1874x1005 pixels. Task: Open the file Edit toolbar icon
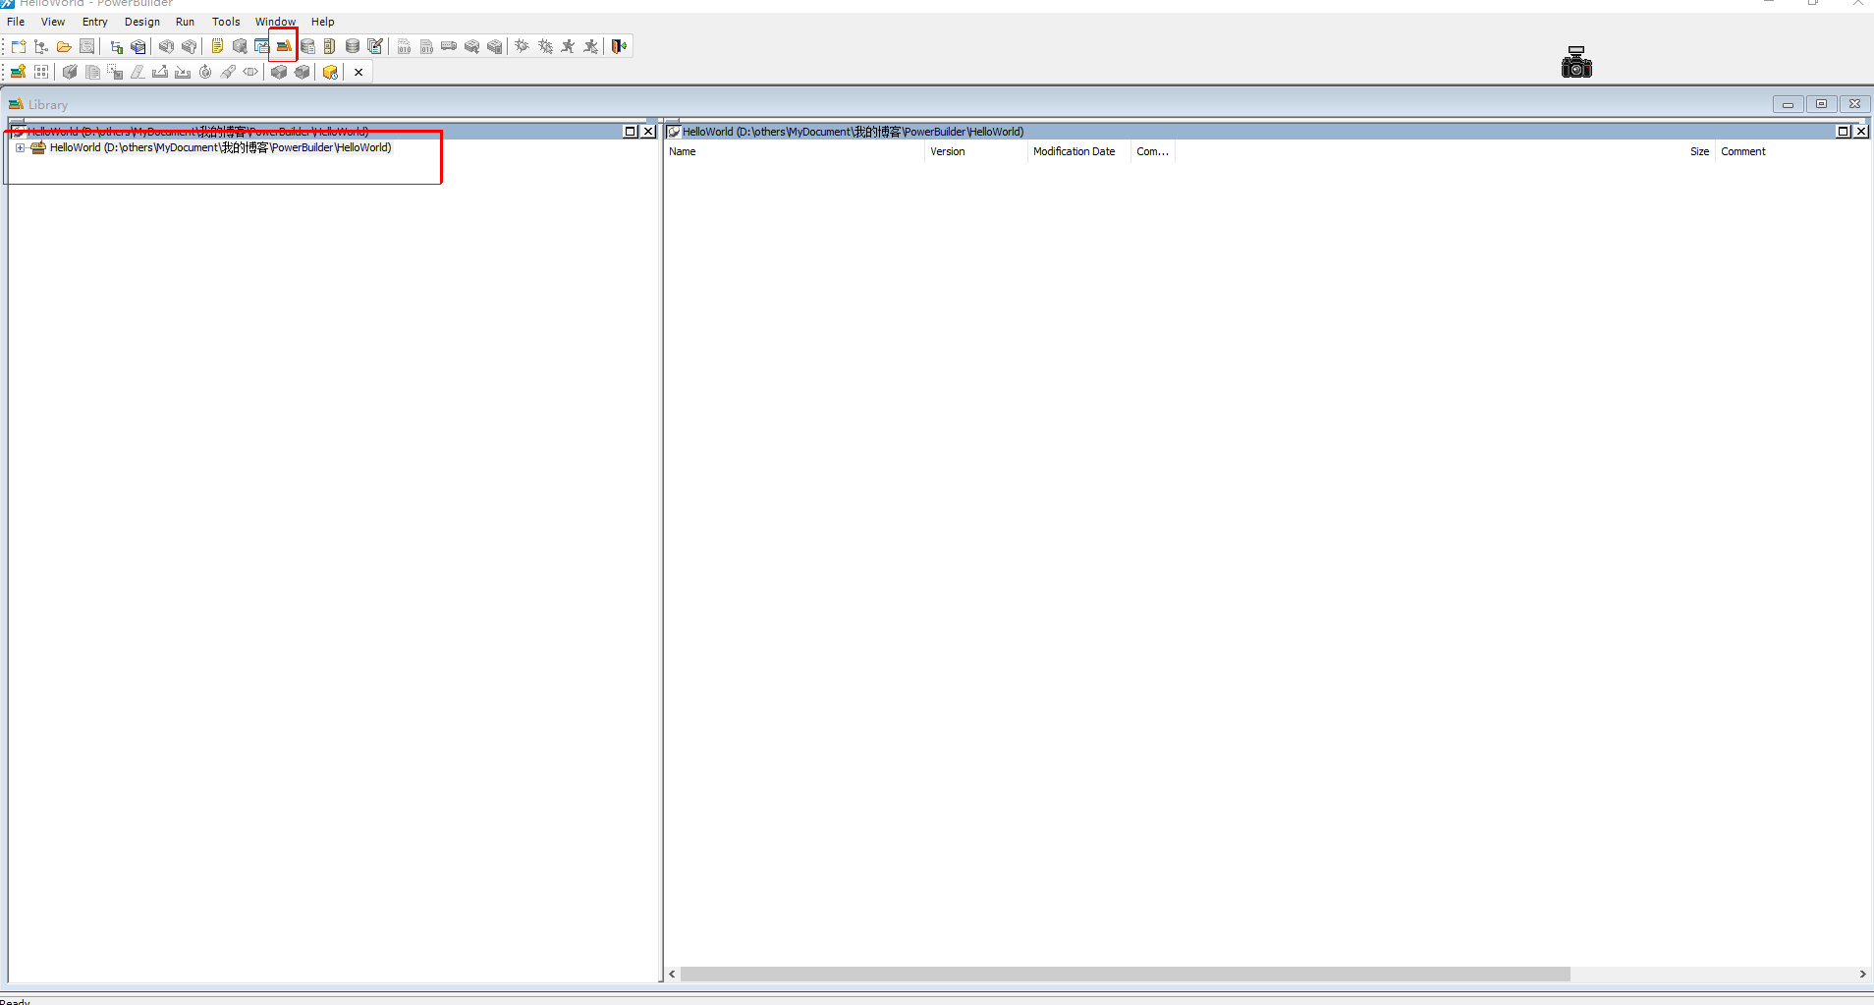pyautogui.click(x=374, y=46)
